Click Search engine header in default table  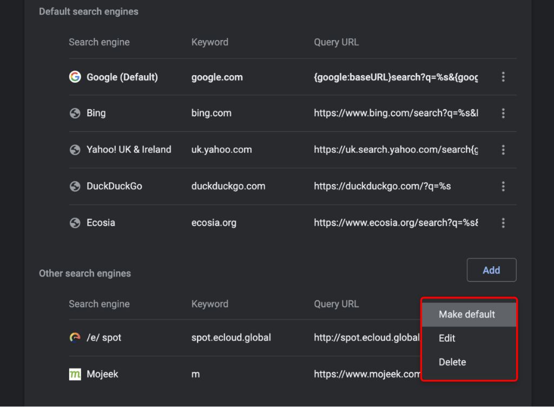point(100,42)
